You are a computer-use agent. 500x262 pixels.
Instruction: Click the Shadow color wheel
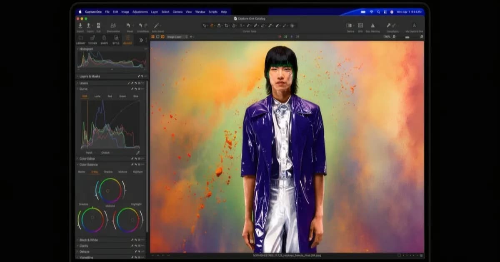pos(92,220)
